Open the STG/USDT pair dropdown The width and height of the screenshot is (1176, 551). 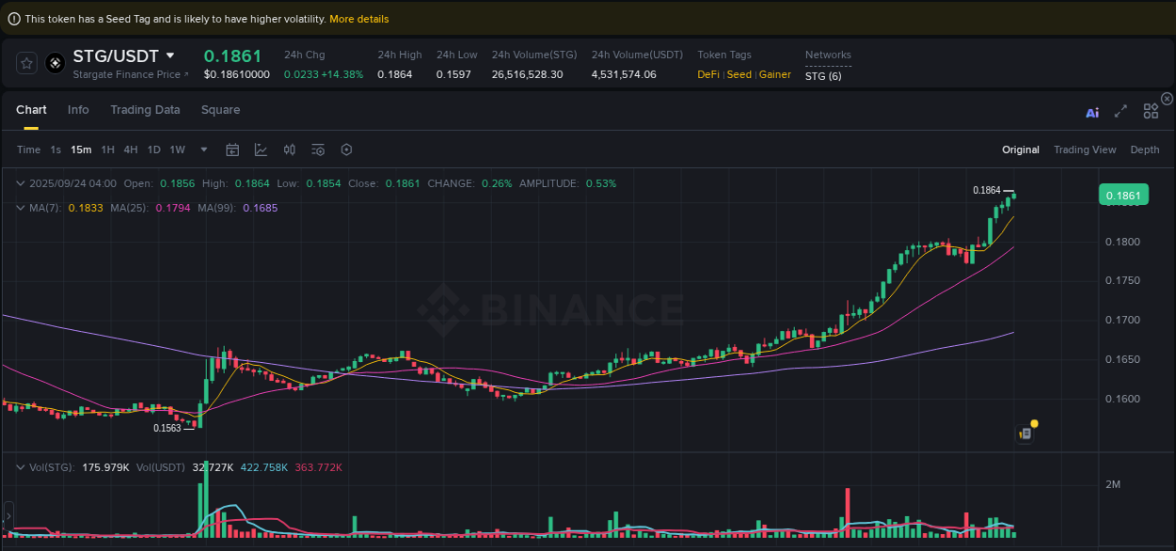[169, 55]
